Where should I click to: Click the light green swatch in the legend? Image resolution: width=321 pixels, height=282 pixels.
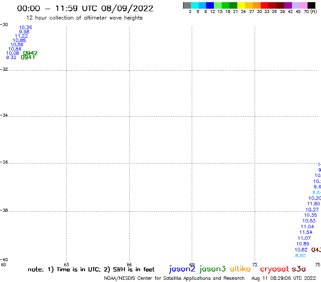point(218,5)
